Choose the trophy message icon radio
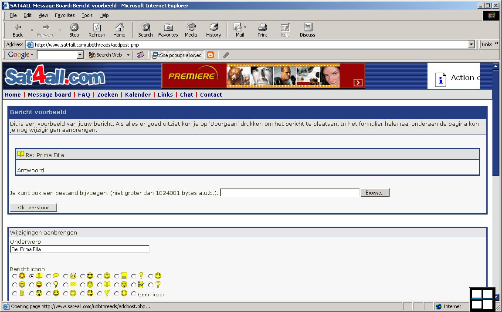Screen dimensions: 502x312 (x=99, y=293)
